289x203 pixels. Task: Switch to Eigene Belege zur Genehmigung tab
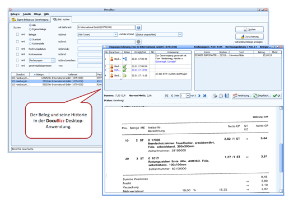[x=30, y=20]
